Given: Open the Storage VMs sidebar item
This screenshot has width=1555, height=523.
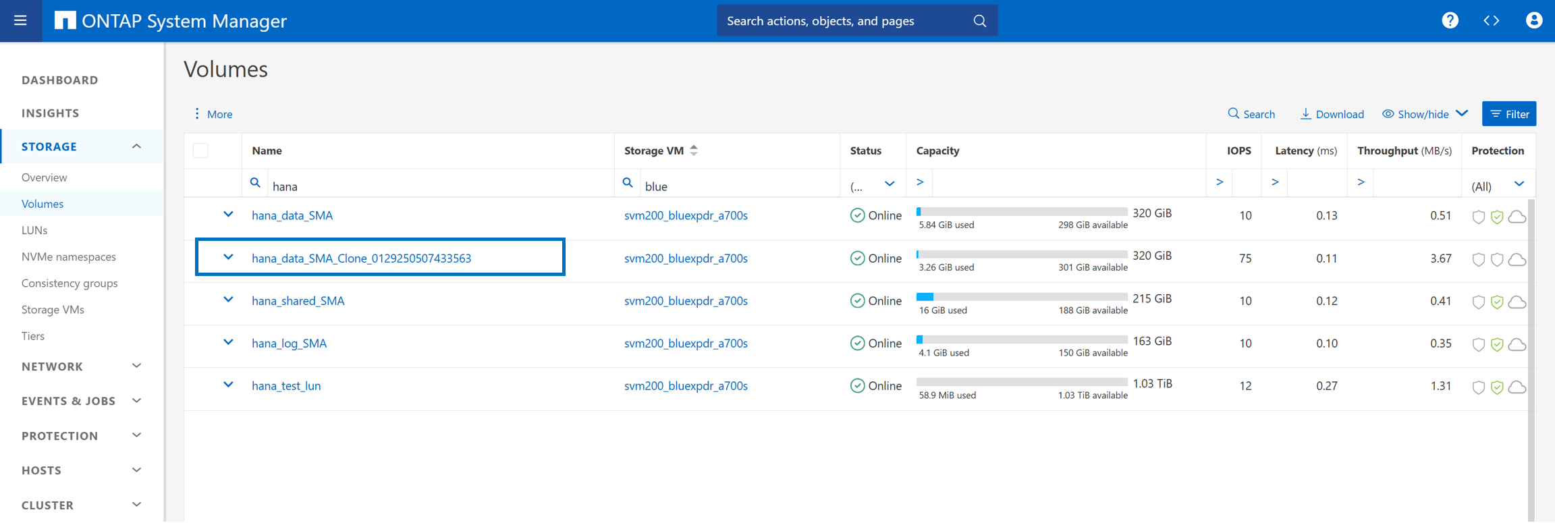Looking at the screenshot, I should click(53, 310).
